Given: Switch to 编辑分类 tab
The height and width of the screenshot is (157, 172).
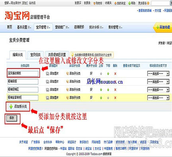Looking at the screenshot, I should point(18,55).
